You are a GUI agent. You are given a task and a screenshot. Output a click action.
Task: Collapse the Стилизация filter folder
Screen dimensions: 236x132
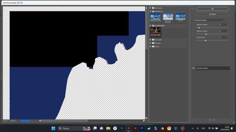[x=150, y=25]
